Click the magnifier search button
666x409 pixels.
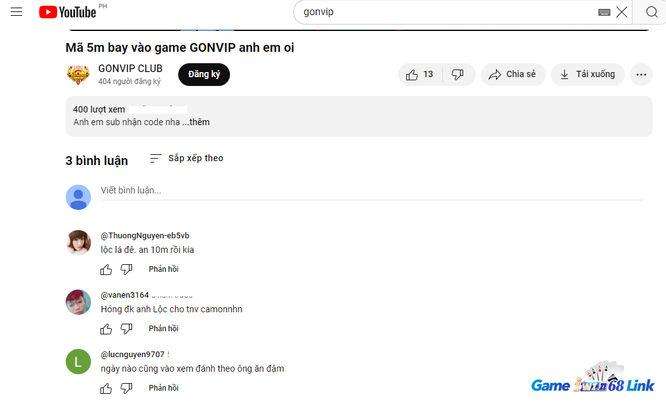(x=651, y=12)
